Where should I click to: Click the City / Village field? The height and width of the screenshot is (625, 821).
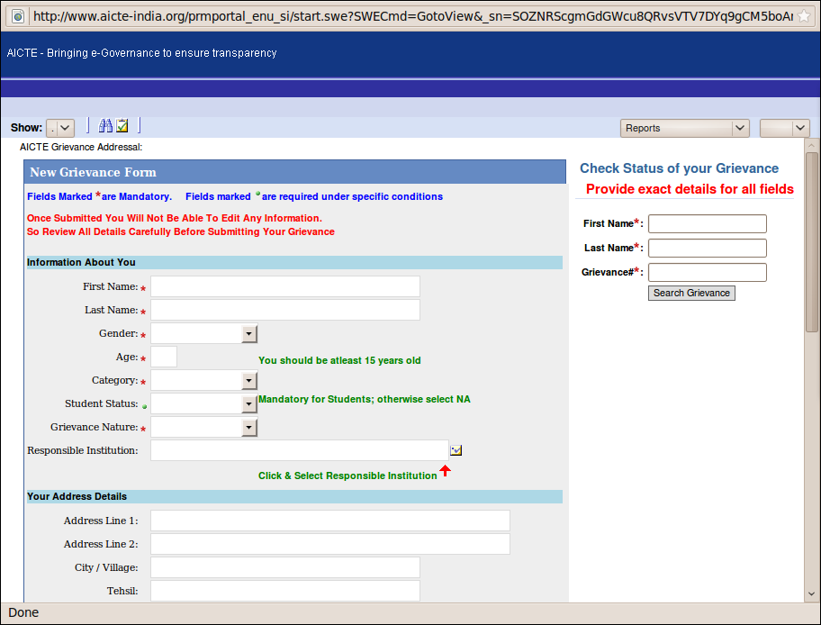point(284,566)
